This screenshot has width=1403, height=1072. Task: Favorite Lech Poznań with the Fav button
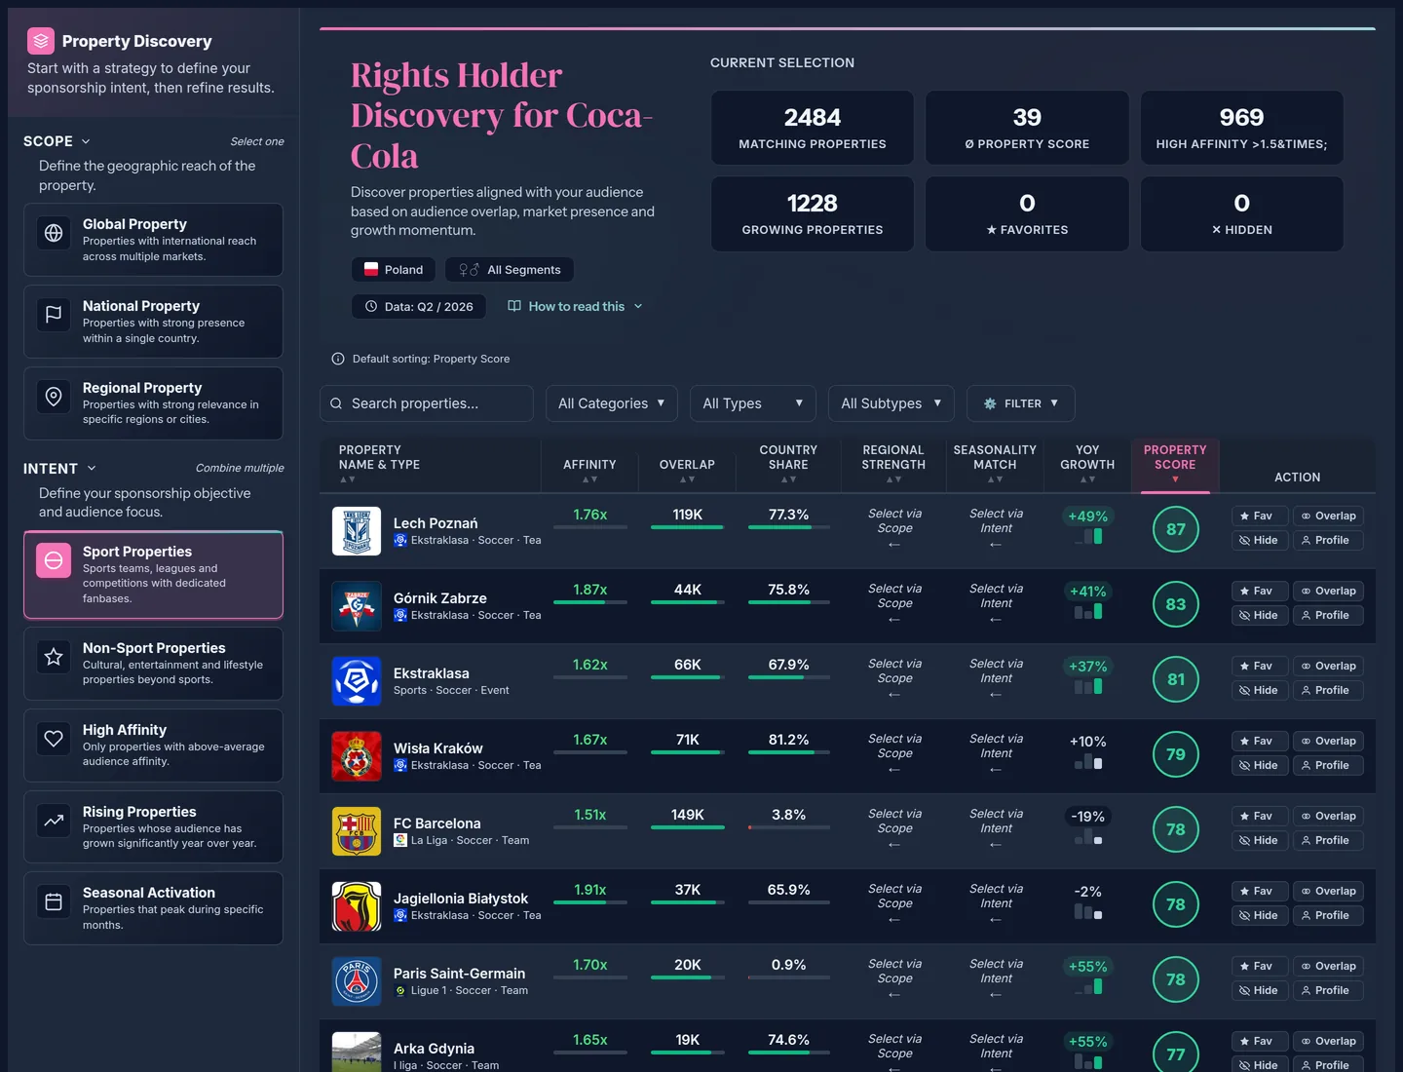point(1260,516)
